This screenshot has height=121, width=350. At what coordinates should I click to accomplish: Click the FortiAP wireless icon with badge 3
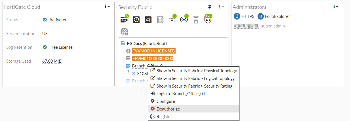coord(184,20)
